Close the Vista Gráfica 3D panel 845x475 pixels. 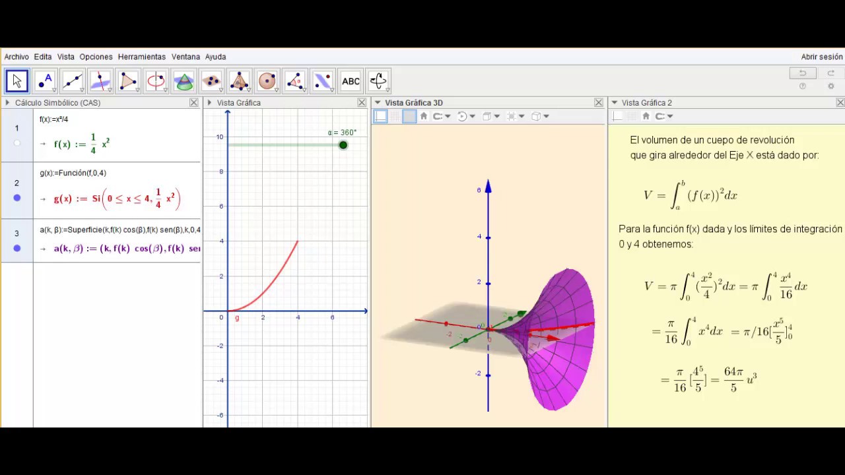(x=599, y=103)
